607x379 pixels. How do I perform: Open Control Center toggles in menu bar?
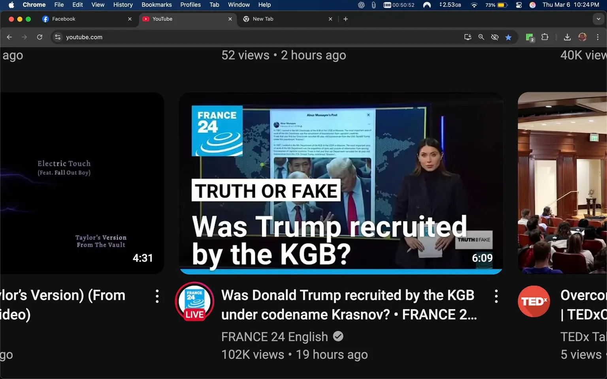point(519,5)
